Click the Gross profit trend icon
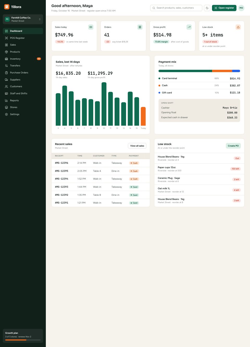The width and height of the screenshot is (250, 347). 189,27
